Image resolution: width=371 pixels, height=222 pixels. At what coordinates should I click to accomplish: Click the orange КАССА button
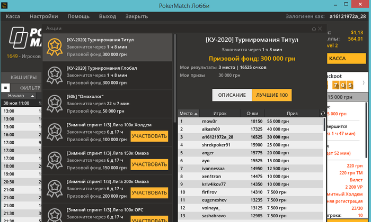point(346,59)
